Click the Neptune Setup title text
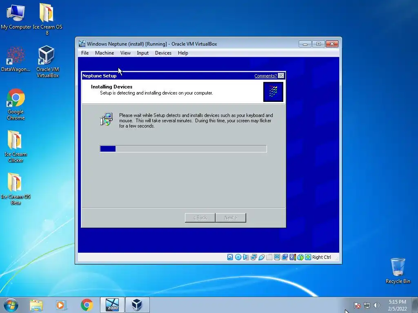 pyautogui.click(x=100, y=76)
